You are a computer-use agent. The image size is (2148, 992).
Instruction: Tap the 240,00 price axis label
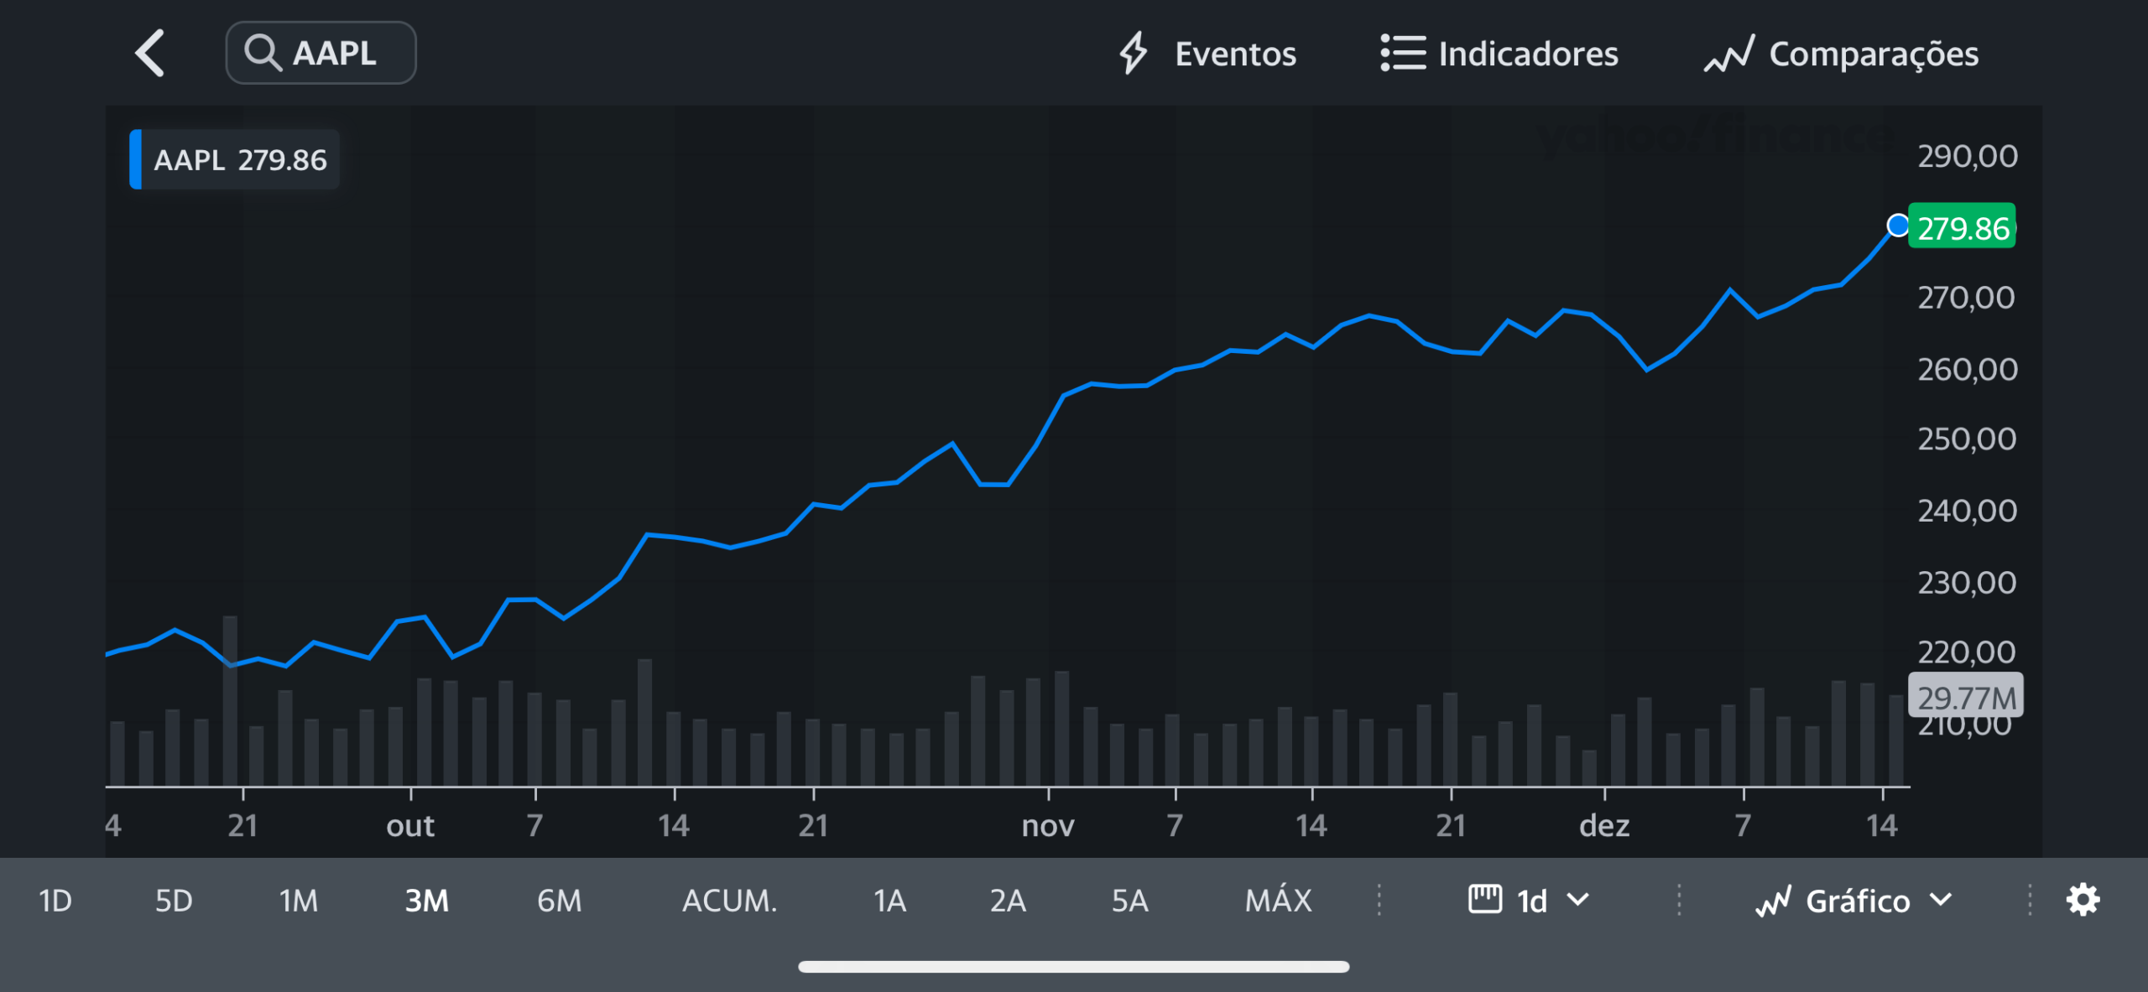[x=1968, y=511]
